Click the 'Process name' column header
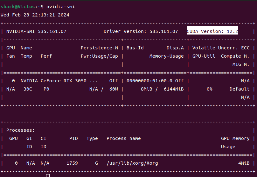The image size is (257, 177). pyautogui.click(x=124, y=138)
